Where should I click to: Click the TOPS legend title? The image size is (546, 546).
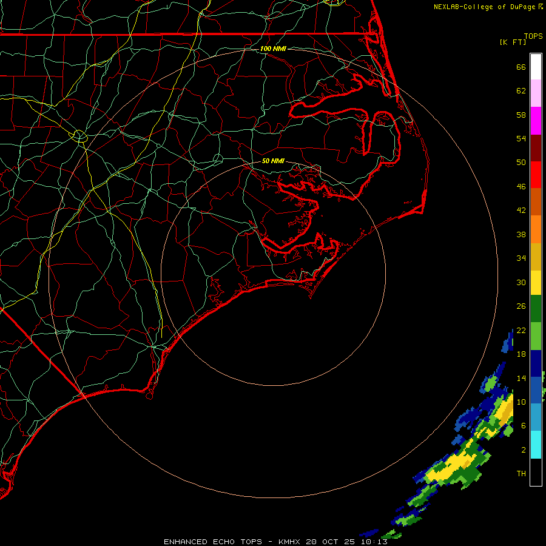[x=533, y=36]
